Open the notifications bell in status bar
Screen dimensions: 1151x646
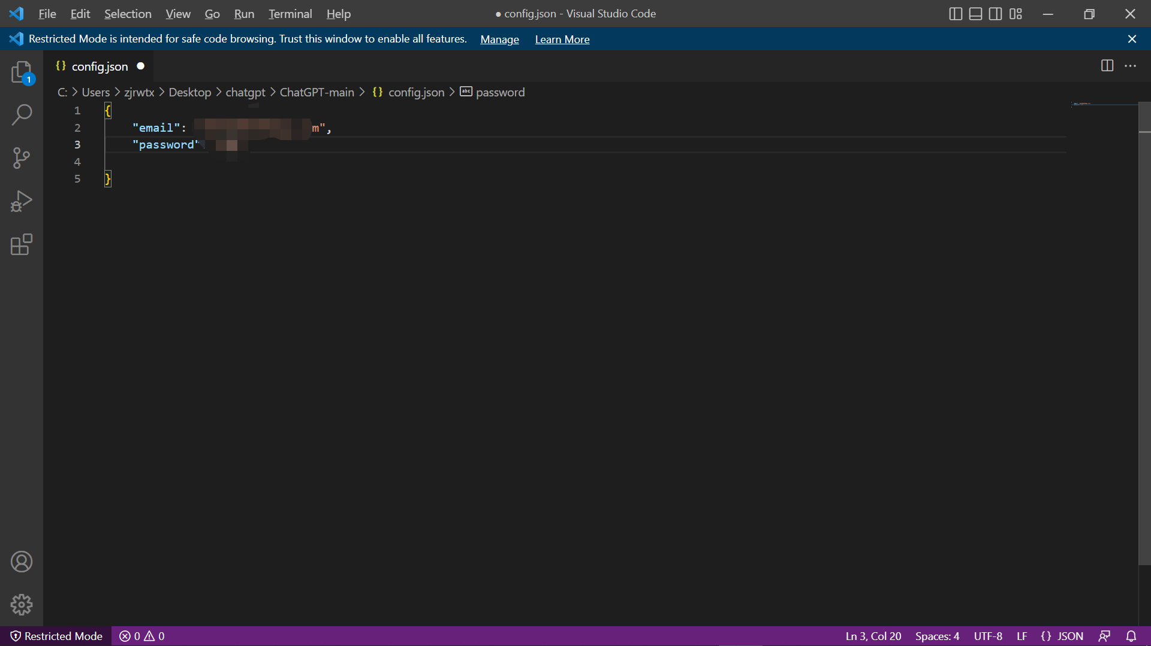click(1132, 636)
